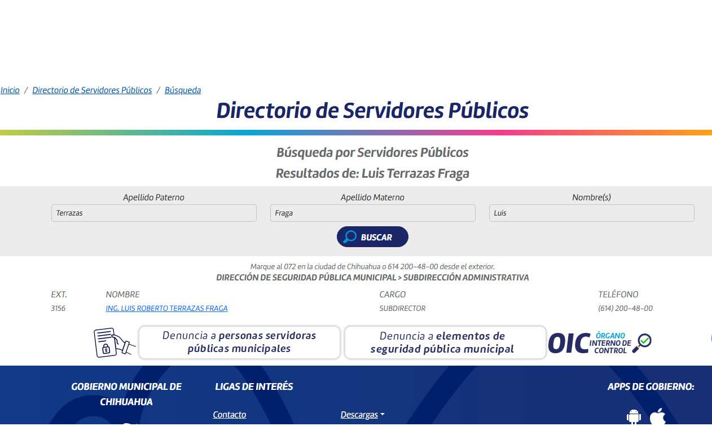Click the BUSCAR search button
712x448 pixels.
click(372, 237)
